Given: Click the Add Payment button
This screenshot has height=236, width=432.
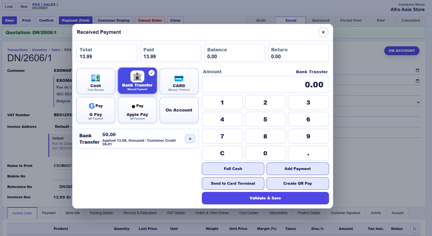Looking at the screenshot, I should [298, 169].
